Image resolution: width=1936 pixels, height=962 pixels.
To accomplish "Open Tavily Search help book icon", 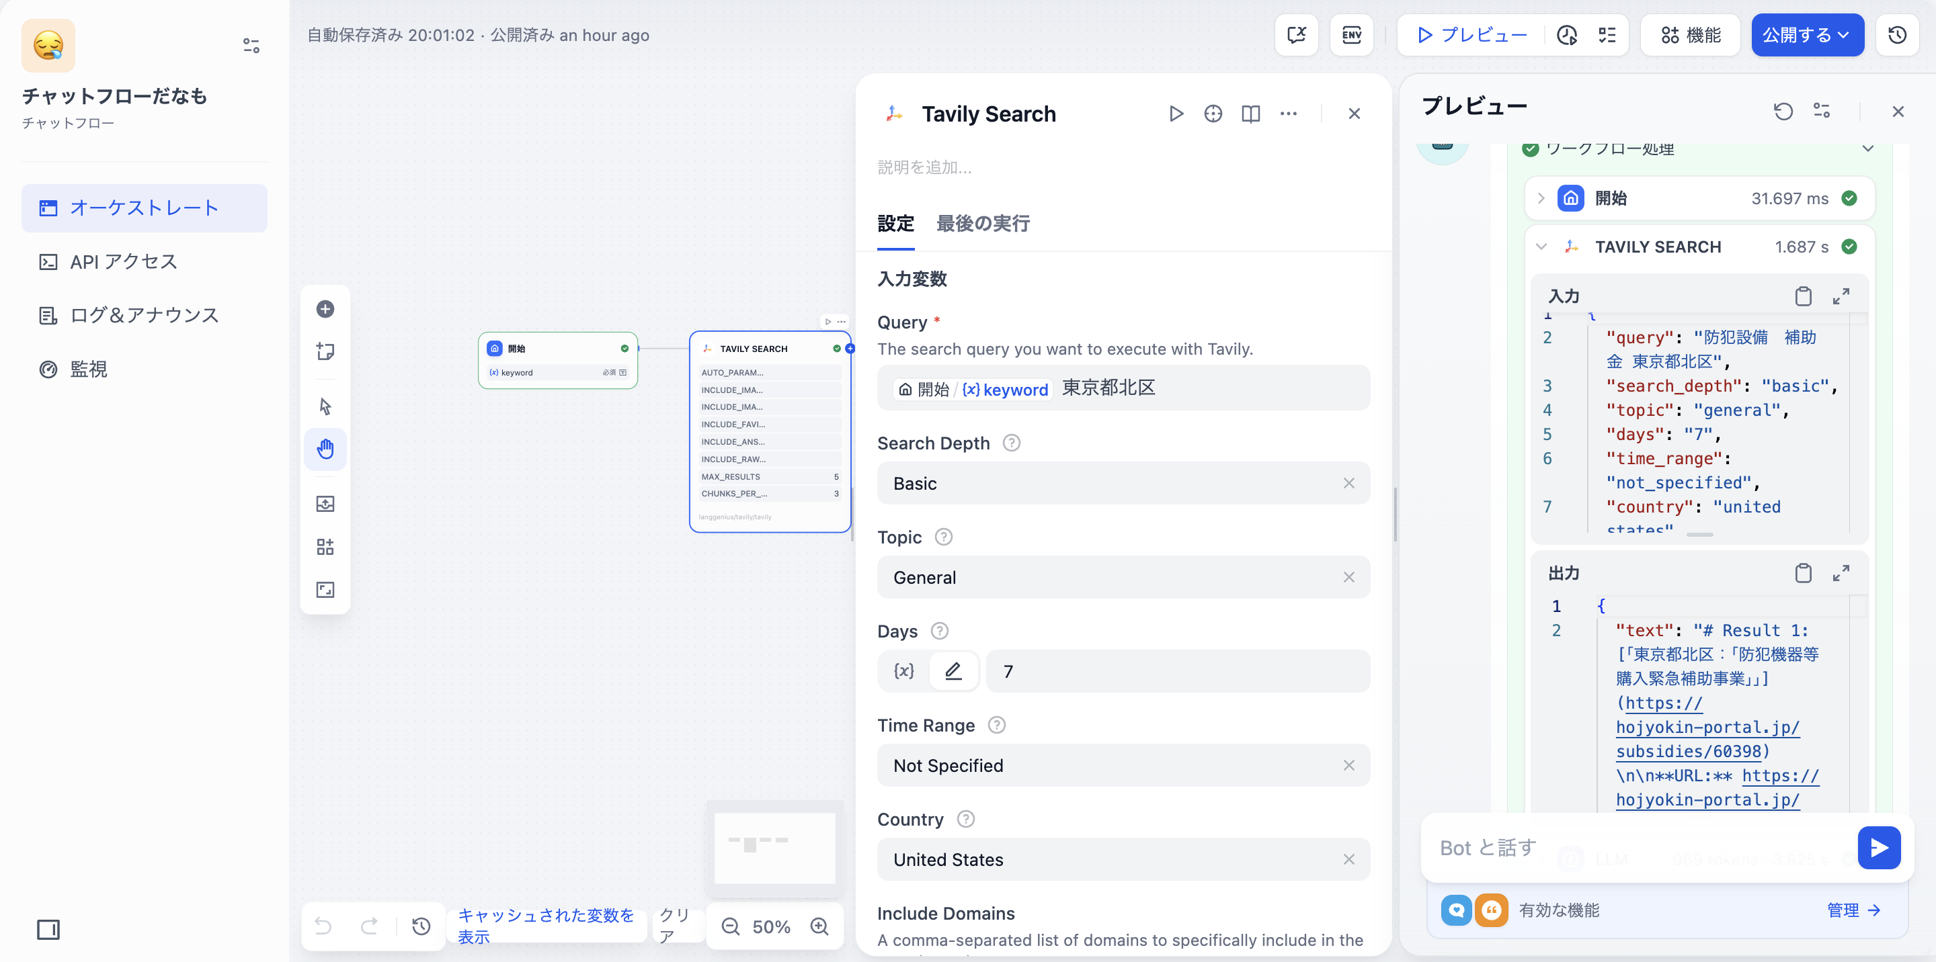I will coord(1250,114).
